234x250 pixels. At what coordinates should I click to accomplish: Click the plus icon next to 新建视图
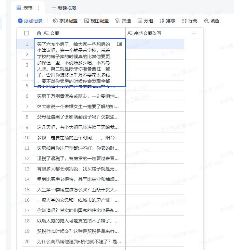[x=54, y=8]
